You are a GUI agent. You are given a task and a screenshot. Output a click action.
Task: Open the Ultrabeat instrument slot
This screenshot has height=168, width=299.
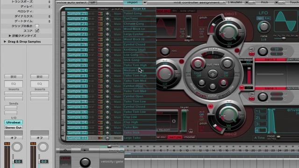14,122
